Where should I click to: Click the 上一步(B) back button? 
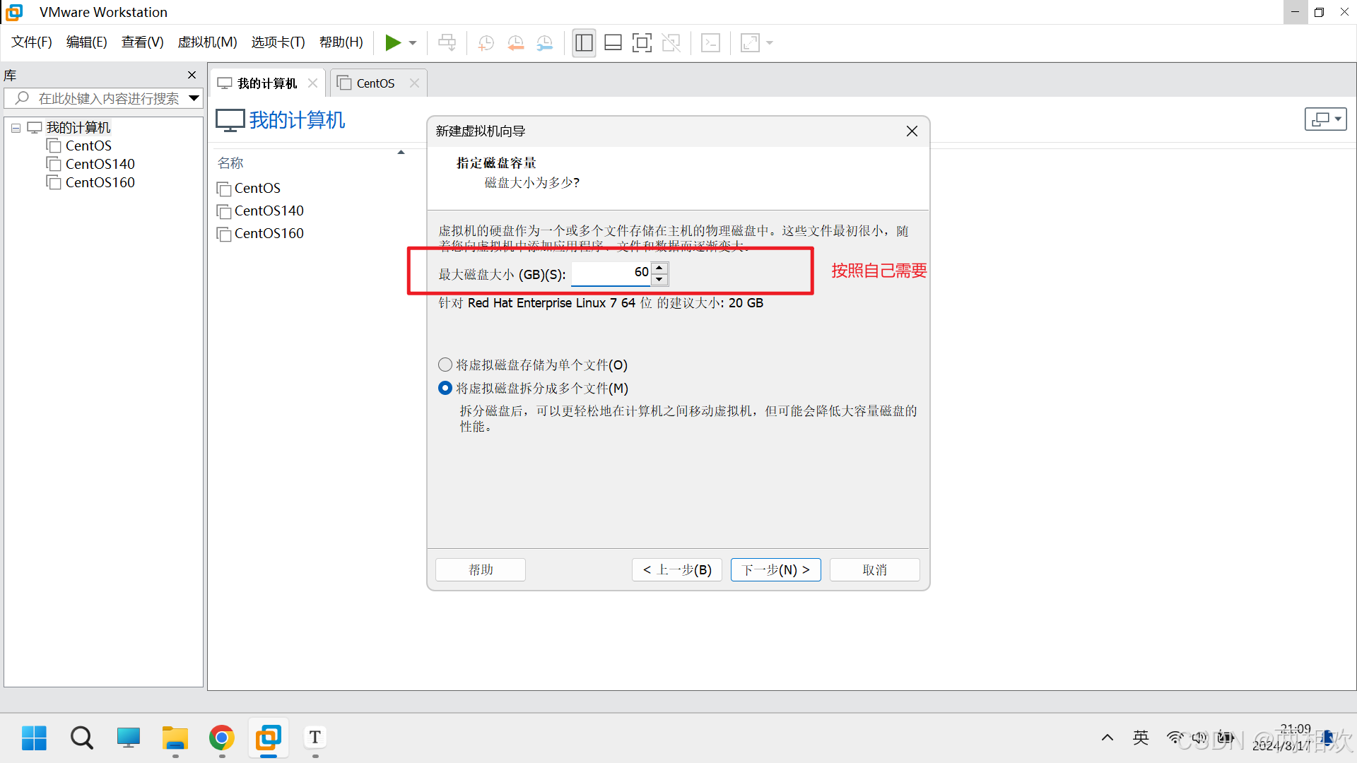click(676, 569)
